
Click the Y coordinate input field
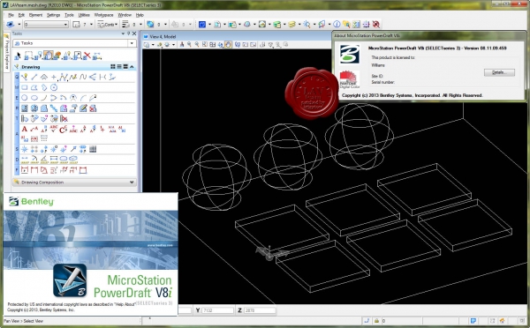pos(217,310)
